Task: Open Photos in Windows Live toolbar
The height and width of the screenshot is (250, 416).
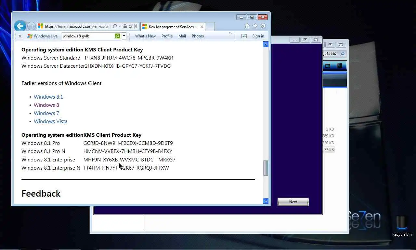Action: [198, 36]
